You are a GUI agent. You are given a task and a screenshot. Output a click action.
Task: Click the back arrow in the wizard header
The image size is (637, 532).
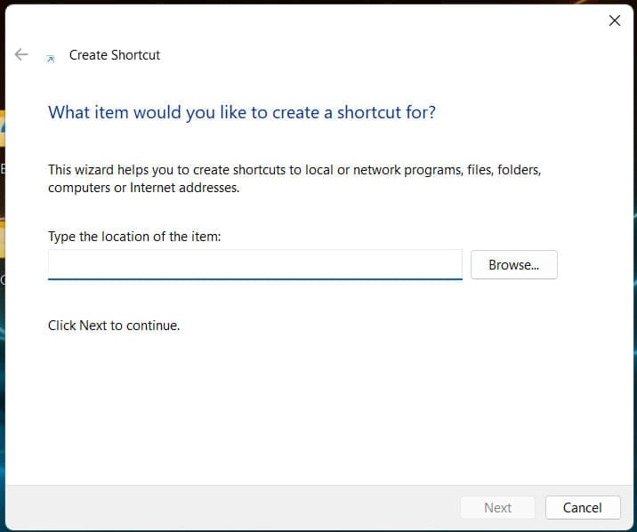[21, 54]
